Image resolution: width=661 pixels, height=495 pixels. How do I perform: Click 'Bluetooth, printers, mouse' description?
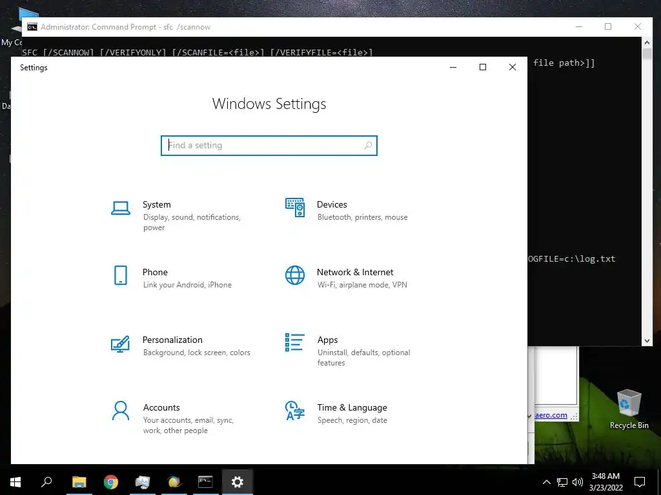pyautogui.click(x=363, y=217)
